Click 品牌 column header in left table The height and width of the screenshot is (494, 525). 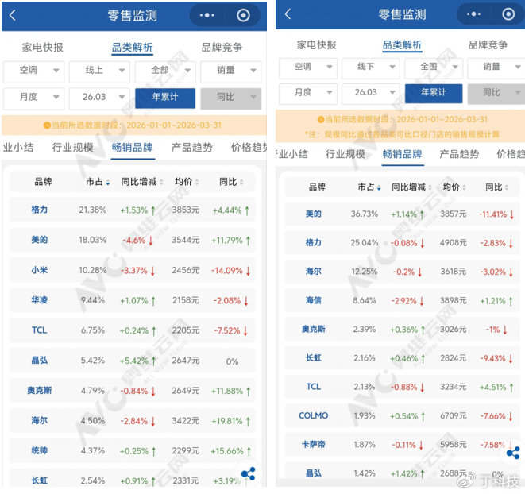coord(43,182)
